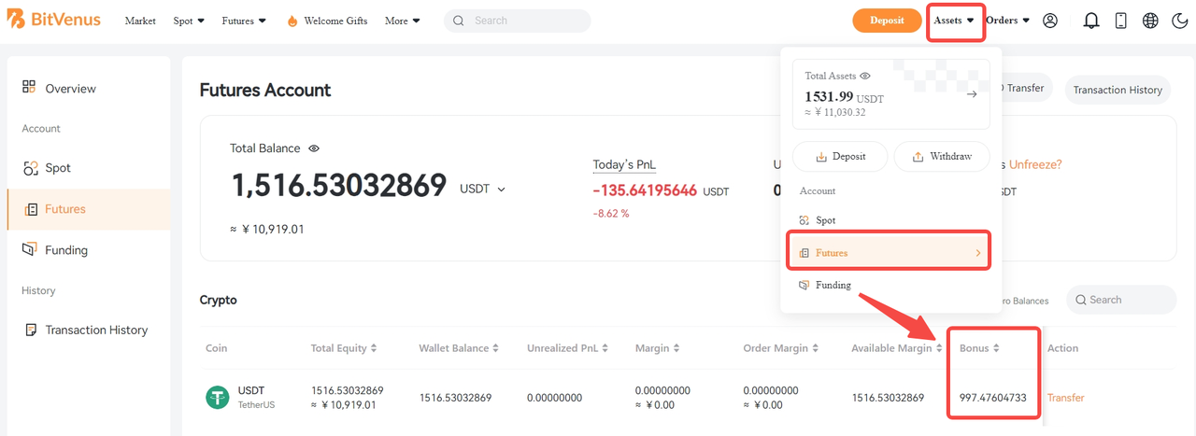
Task: Click the Futures icon in sidebar
Action: (31, 209)
